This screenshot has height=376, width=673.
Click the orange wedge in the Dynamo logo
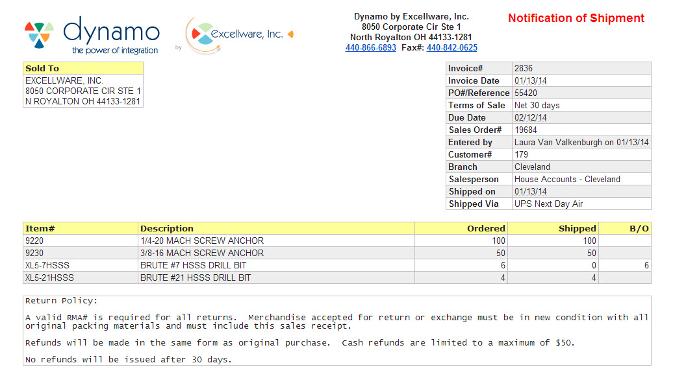coord(45,36)
